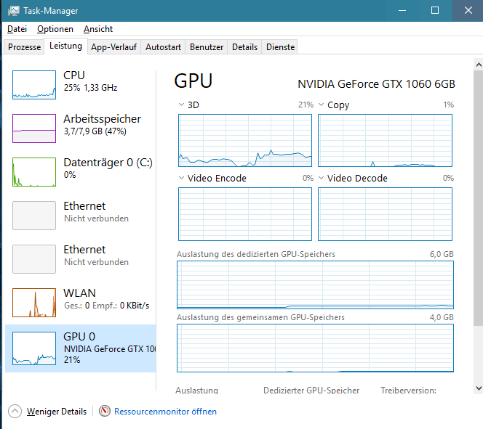Viewport: 483px width, 429px height.
Task: Select the GPU 0 thumbnail graph
Action: coord(34,348)
